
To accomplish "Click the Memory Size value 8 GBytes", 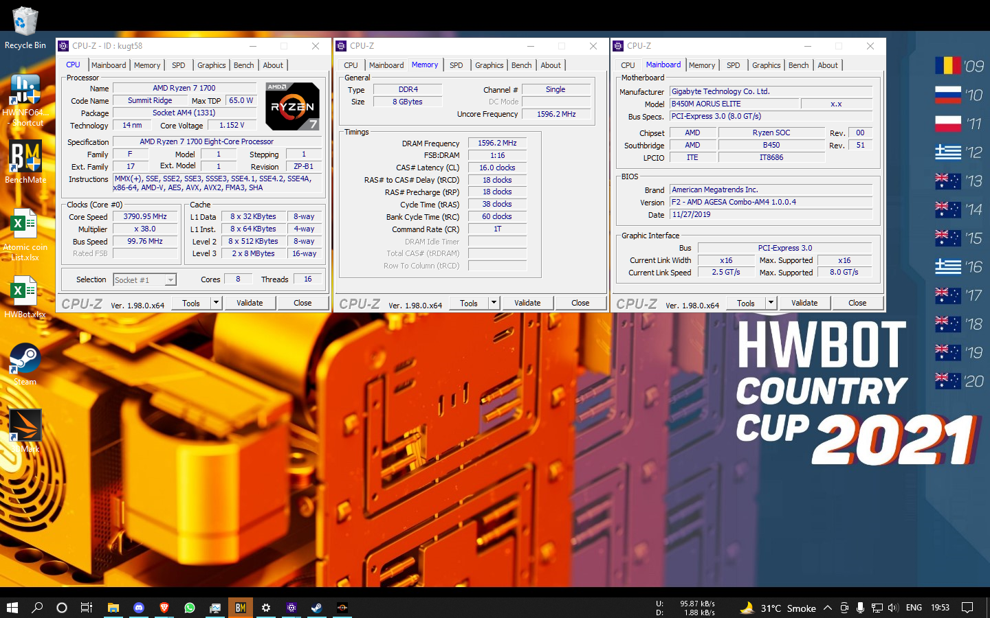I will (x=408, y=102).
